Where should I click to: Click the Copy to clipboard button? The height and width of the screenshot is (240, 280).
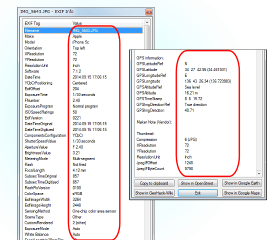point(154,183)
